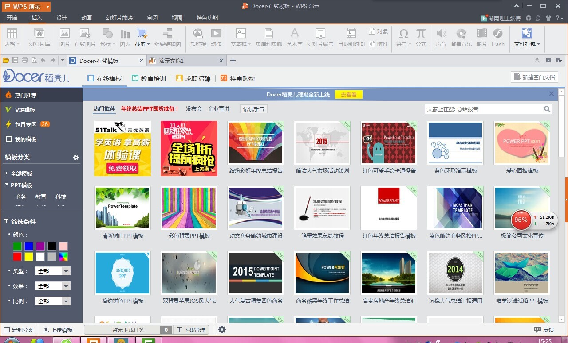Switch to the 幻灯片放映 ribbon tab
The image size is (568, 343).
click(119, 18)
